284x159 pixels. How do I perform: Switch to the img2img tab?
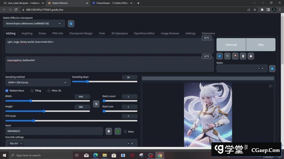[x=27, y=33]
